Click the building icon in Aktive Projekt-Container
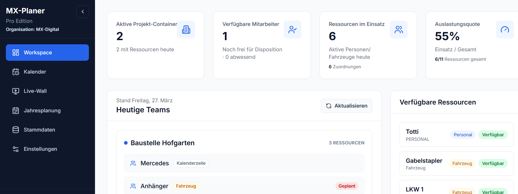This screenshot has width=518, height=194. (186, 30)
